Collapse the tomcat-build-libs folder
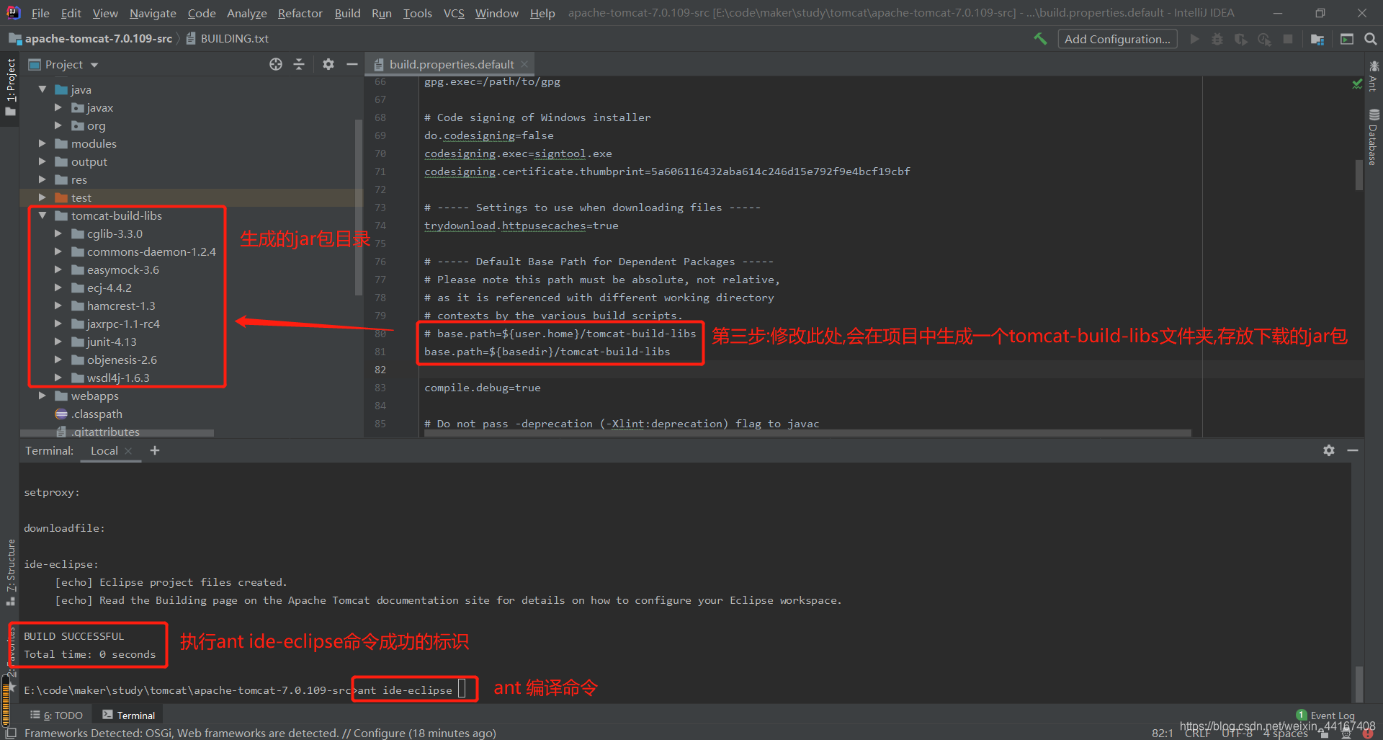The width and height of the screenshot is (1383, 740). coord(42,215)
